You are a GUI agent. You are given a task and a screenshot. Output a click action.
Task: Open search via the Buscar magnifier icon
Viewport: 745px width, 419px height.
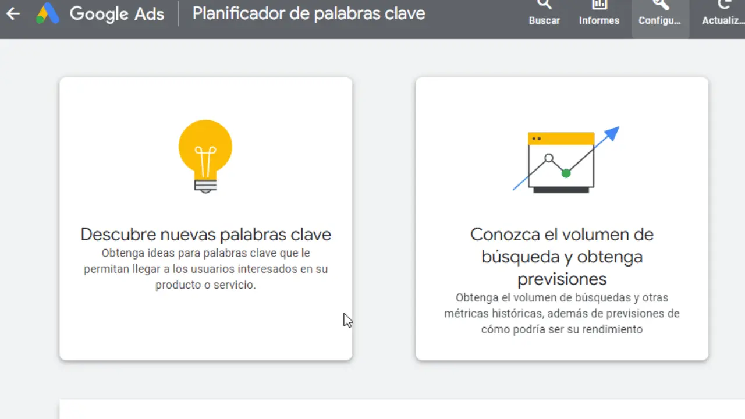pyautogui.click(x=544, y=5)
